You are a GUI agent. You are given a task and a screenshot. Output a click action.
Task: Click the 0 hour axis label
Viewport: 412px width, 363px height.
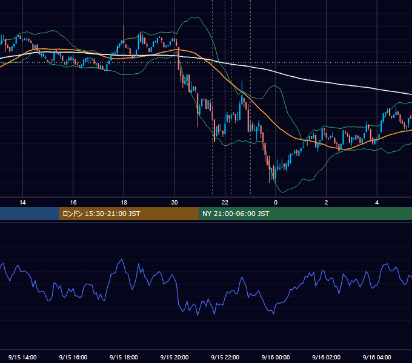coord(276,203)
